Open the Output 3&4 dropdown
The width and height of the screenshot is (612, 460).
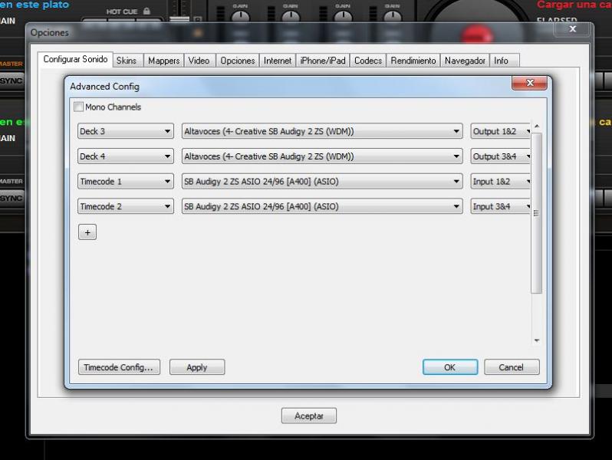click(x=500, y=156)
